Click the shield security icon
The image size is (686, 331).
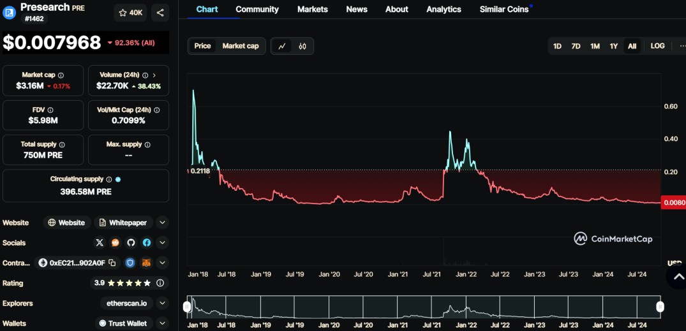click(x=130, y=263)
